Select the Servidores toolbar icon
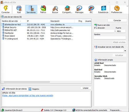 tap(31, 8)
